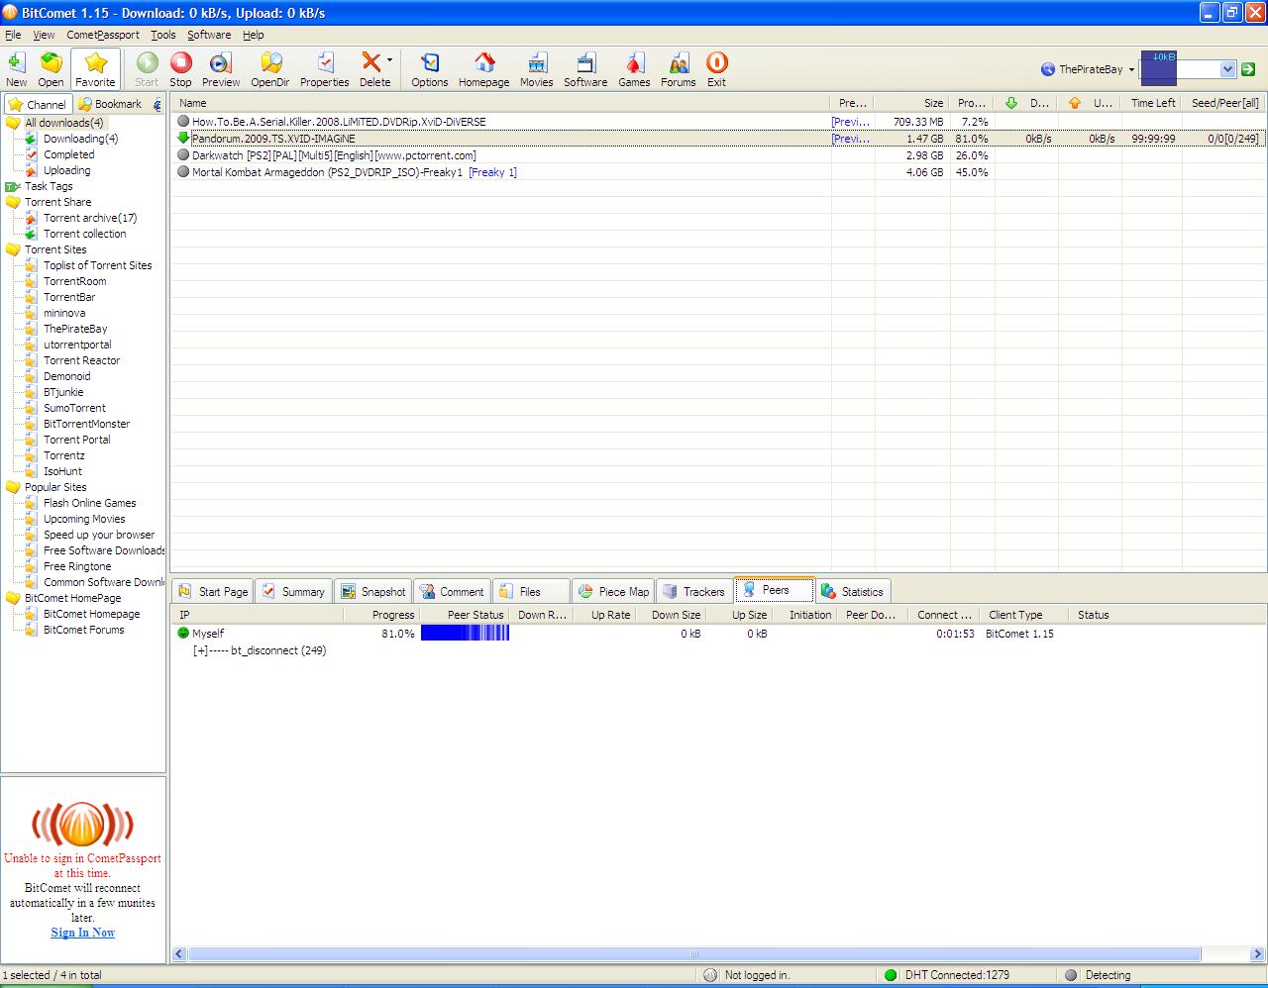Collapse the Torrent Sites folder
This screenshot has height=988, width=1268.
13,249
